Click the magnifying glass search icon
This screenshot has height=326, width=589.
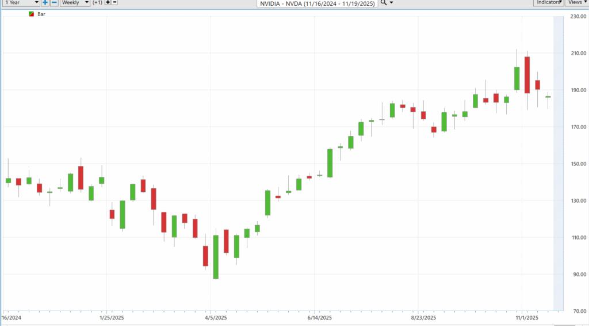tap(384, 3)
